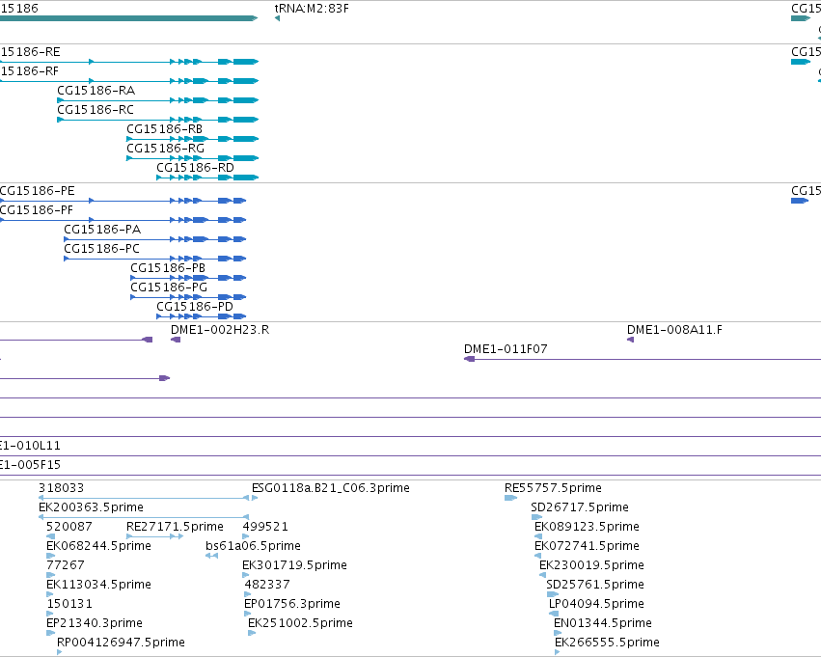This screenshot has height=657, width=821.
Task: Select EK301719.5prime EST label
Action: 295,565
